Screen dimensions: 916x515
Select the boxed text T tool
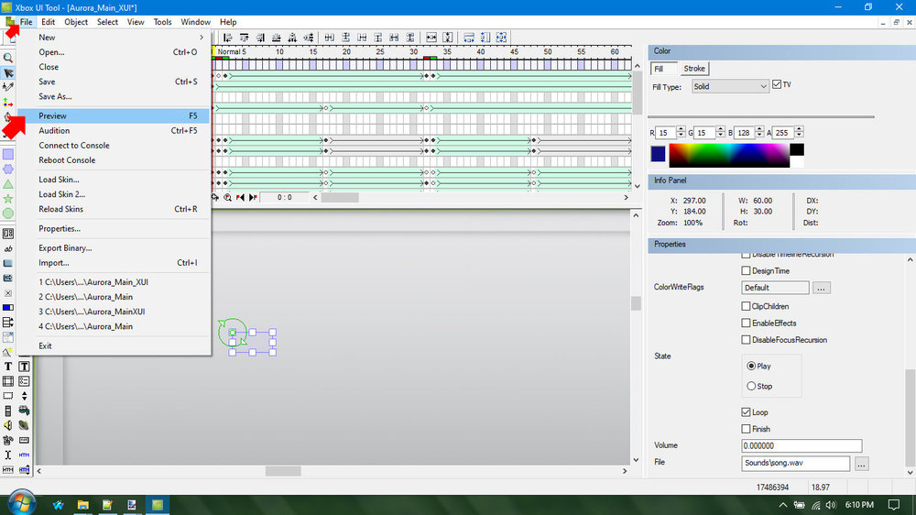tap(24, 367)
